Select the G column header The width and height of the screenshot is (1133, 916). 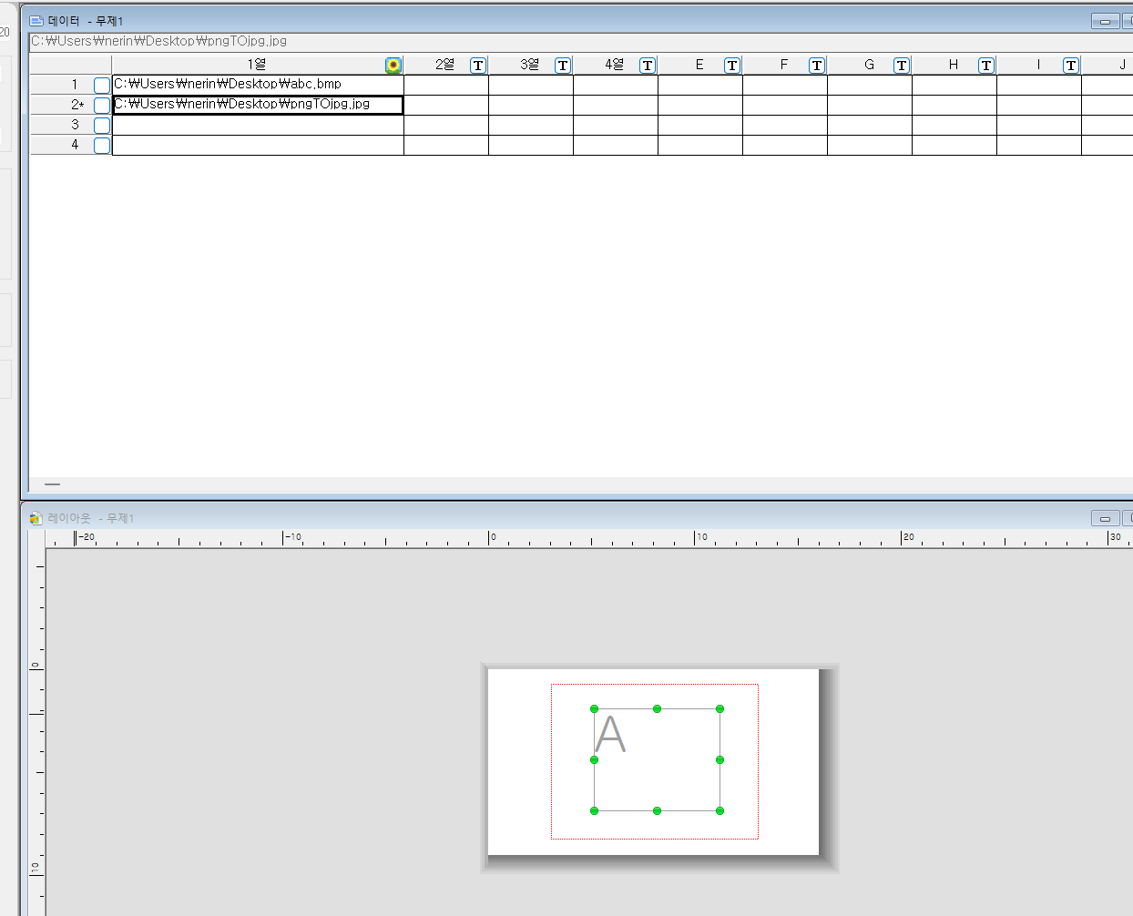coord(870,65)
